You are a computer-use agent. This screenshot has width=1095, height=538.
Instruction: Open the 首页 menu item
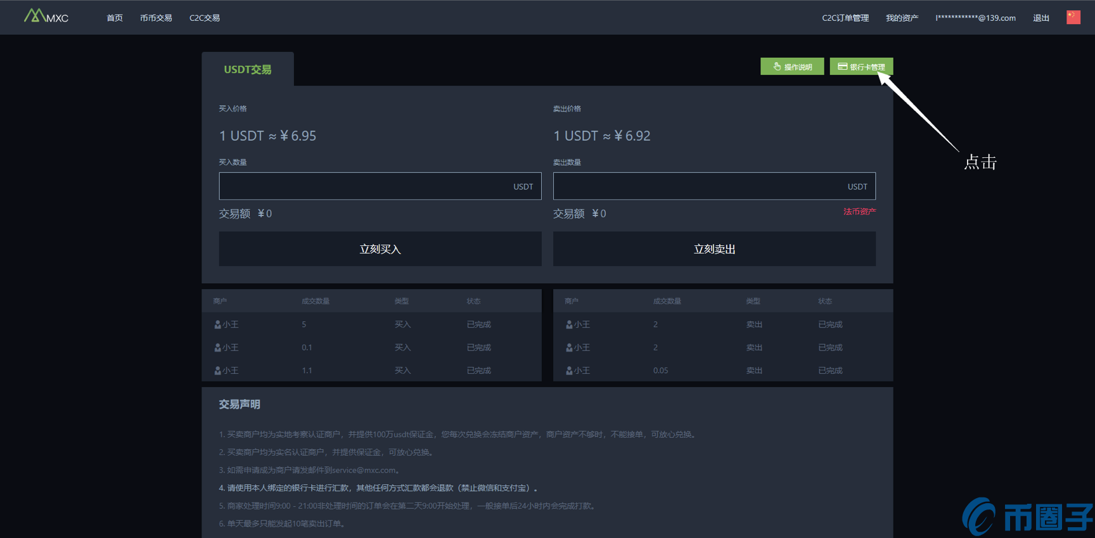coord(115,18)
